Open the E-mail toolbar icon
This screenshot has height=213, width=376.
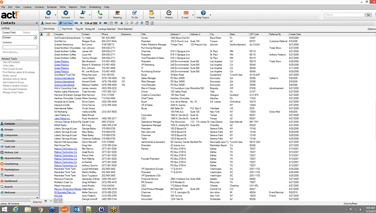(186, 13)
